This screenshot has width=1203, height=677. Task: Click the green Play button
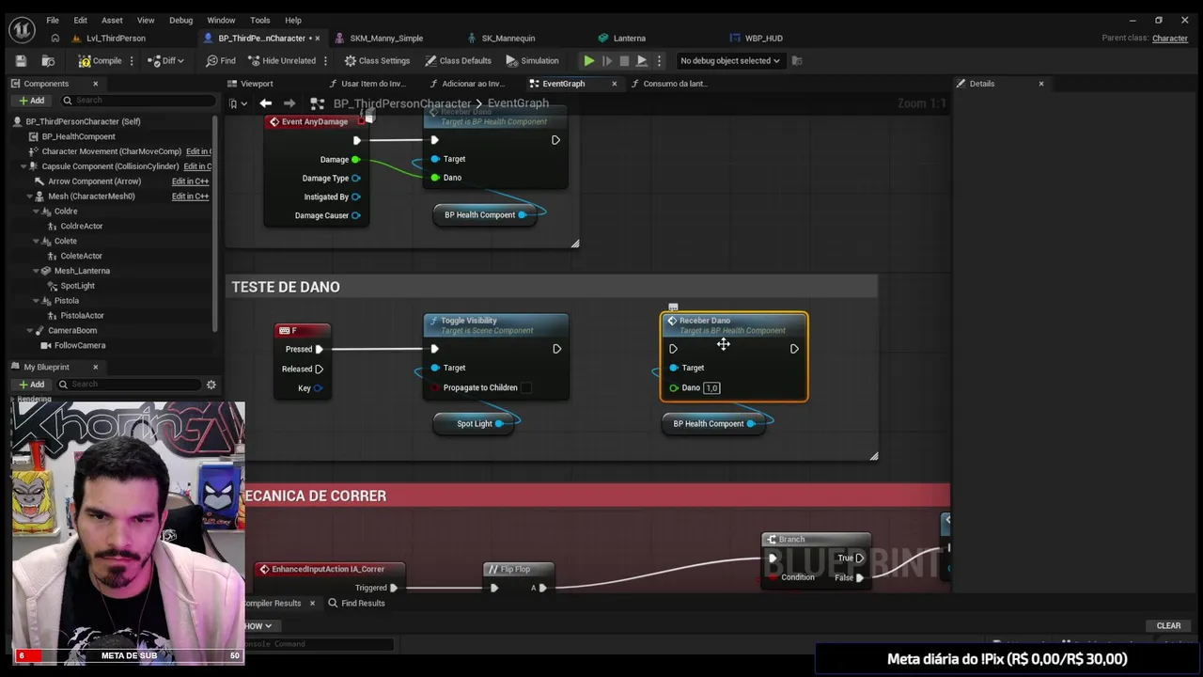[589, 60]
